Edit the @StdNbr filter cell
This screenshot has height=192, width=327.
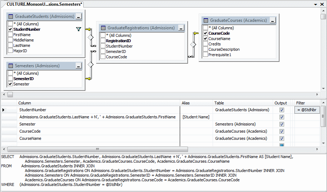(x=307, y=110)
